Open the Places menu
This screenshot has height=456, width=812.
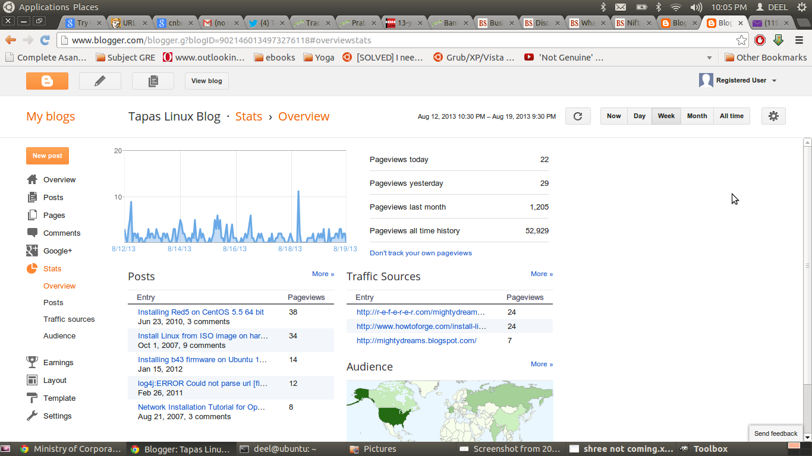point(86,7)
